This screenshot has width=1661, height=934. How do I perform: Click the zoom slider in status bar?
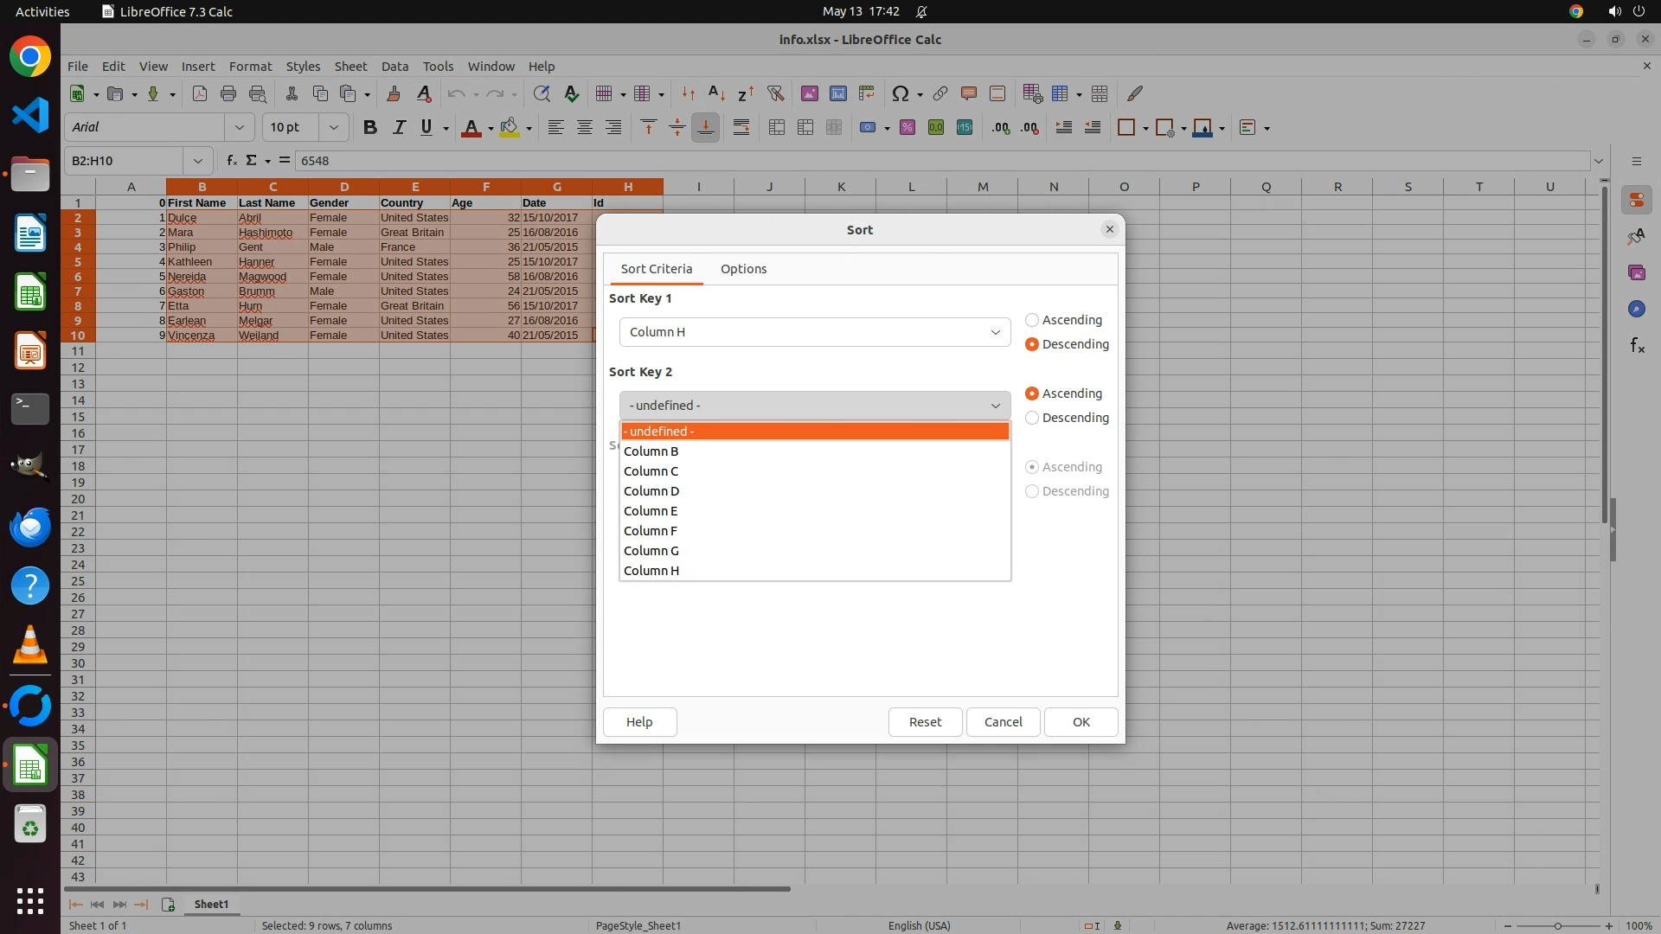point(1557,926)
